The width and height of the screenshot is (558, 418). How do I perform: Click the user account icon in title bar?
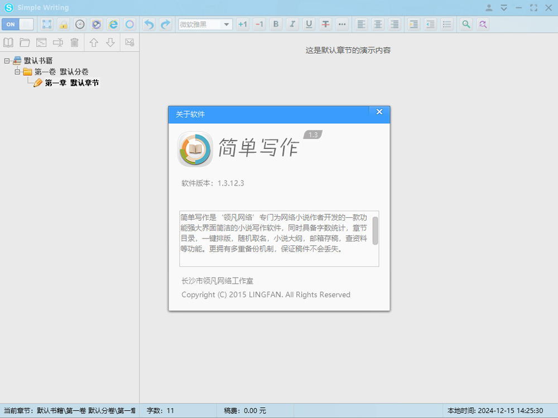489,7
